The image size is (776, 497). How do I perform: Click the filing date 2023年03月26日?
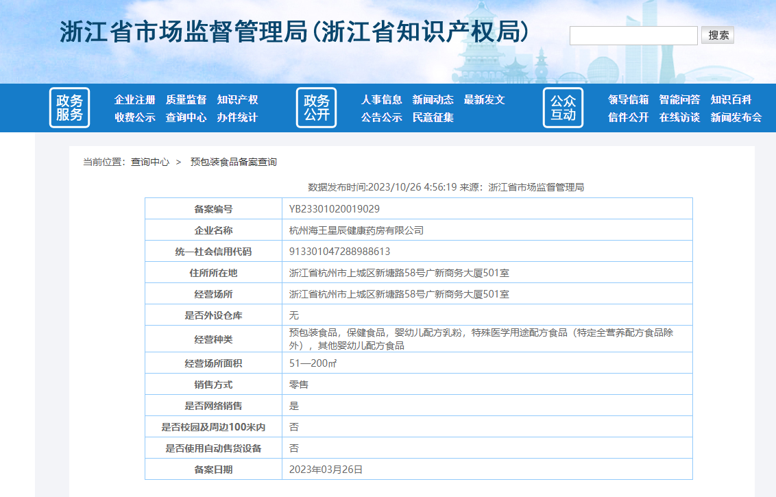pyautogui.click(x=326, y=470)
